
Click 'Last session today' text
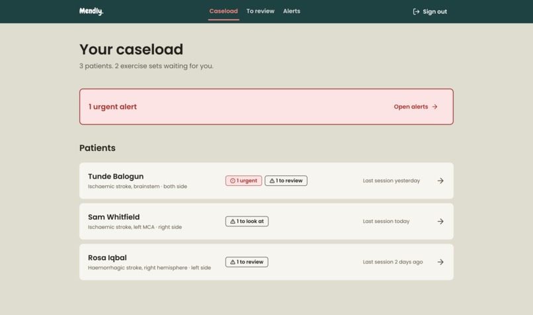point(386,222)
